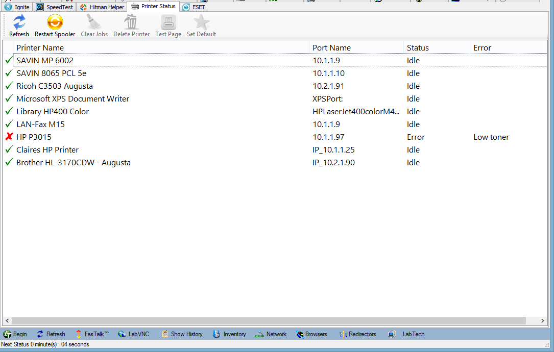Select SAVIN 8065 PCL 5e printer
The height and width of the screenshot is (352, 554).
[275, 73]
